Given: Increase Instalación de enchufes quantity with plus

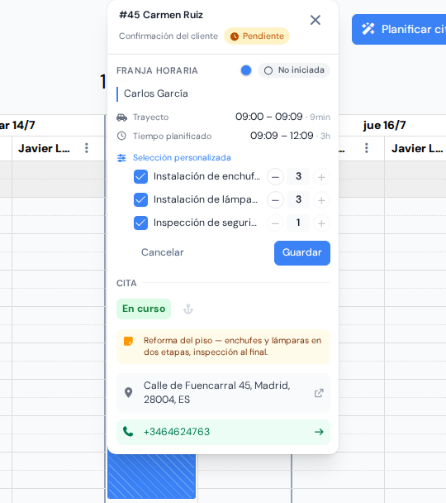Looking at the screenshot, I should pos(321,177).
